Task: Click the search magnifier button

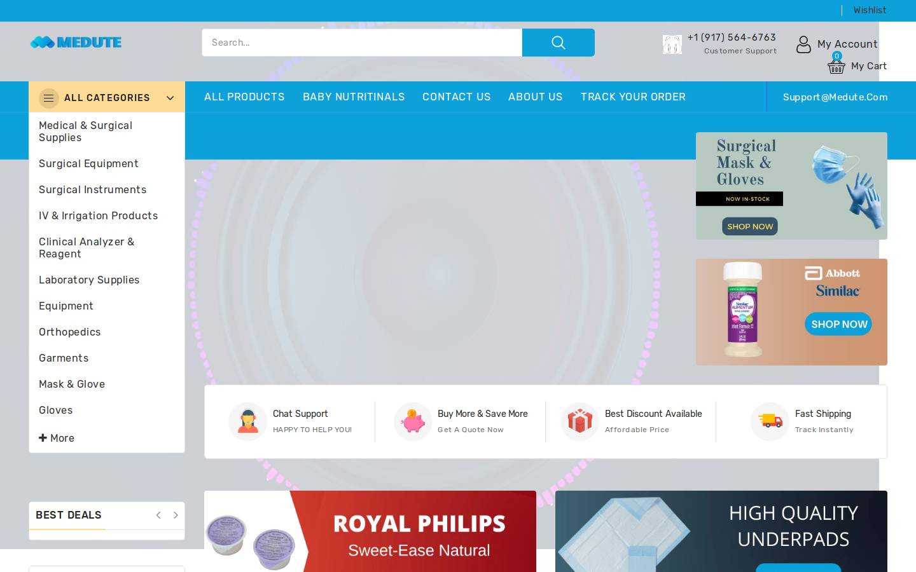Action: click(559, 43)
